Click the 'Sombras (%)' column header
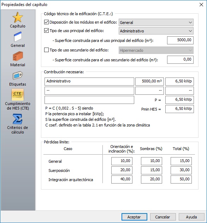 click(x=151, y=149)
